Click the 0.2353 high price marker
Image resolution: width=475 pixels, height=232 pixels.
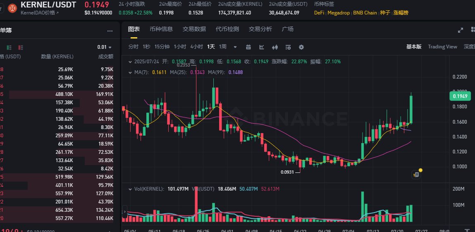click(183, 65)
